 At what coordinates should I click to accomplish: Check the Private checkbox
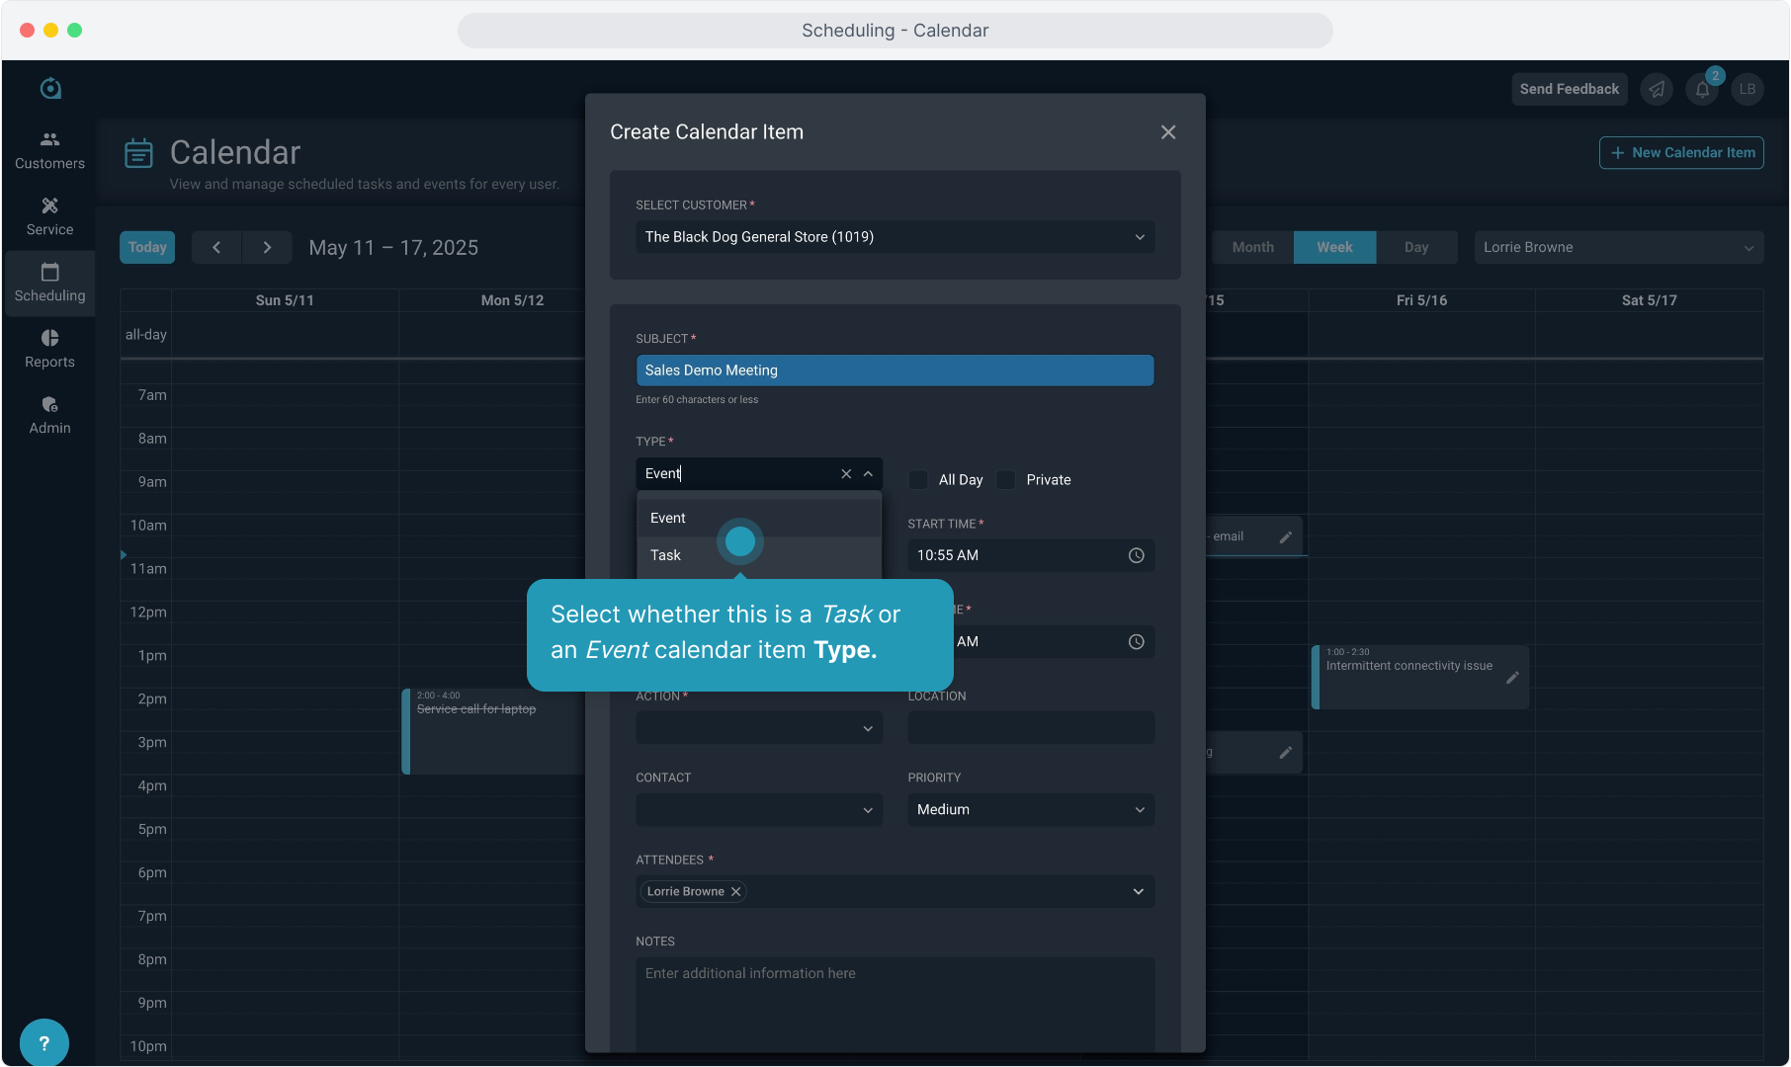click(x=1006, y=480)
